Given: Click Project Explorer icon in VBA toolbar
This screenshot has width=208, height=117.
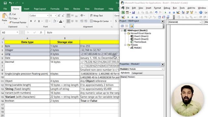Looking at the screenshot, I should 183,12.
